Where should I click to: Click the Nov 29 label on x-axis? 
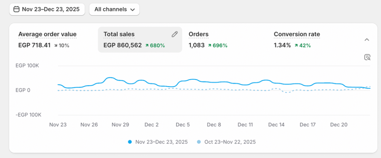120,125
